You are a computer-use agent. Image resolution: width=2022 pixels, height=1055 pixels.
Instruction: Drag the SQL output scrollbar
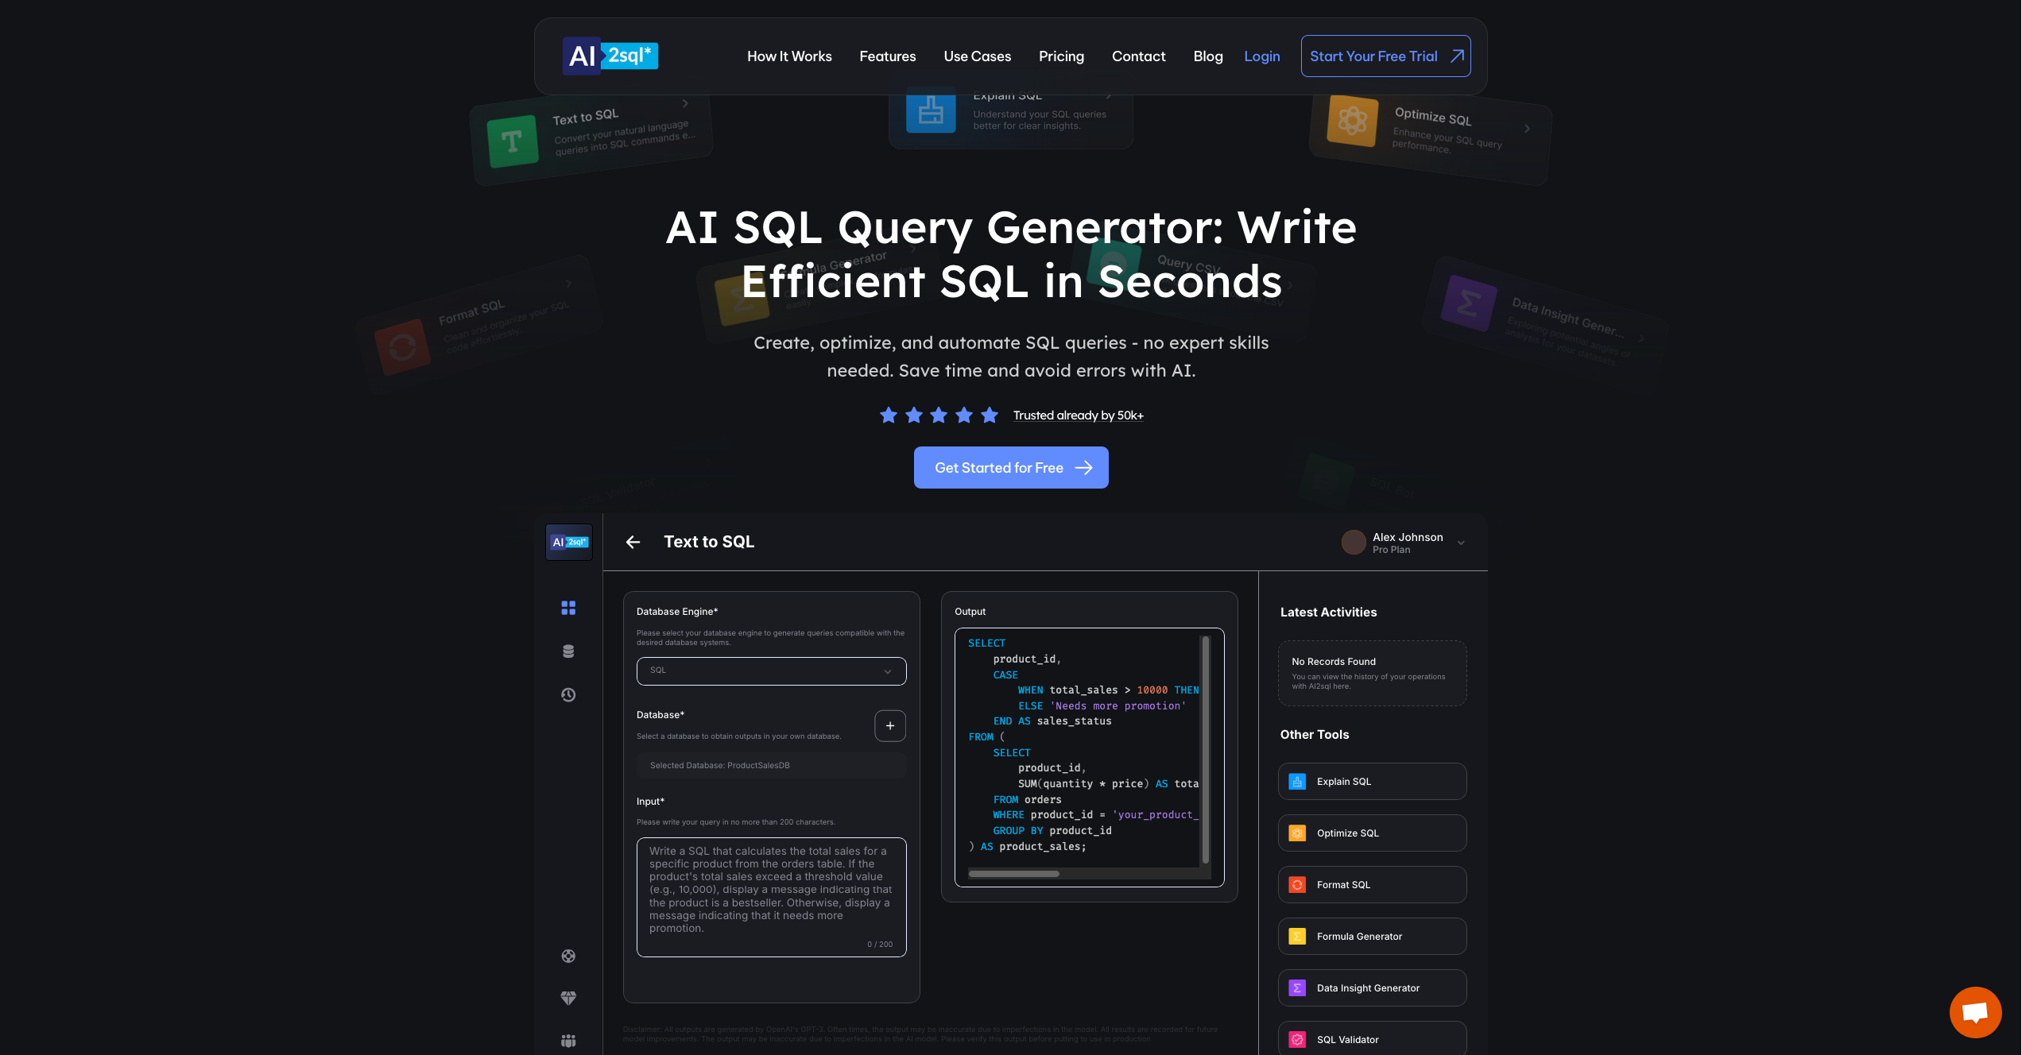1019,875
